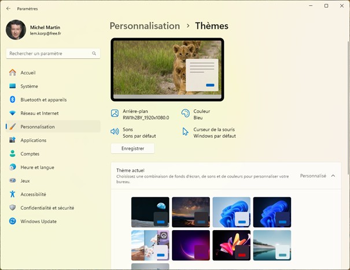Select the starry night sky theme
The width and height of the screenshot is (350, 270).
(191, 212)
